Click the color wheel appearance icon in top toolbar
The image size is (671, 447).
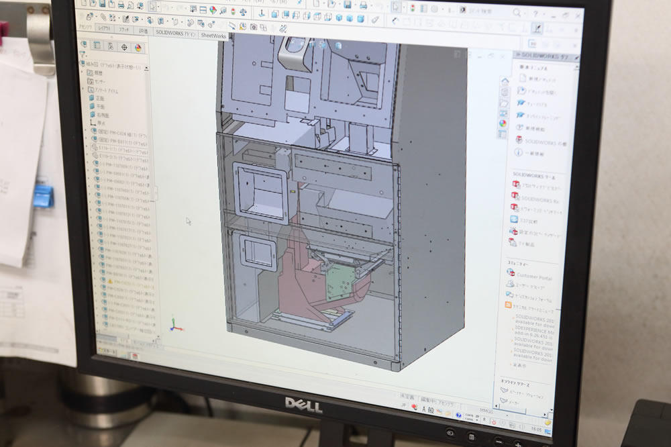click(213, 10)
